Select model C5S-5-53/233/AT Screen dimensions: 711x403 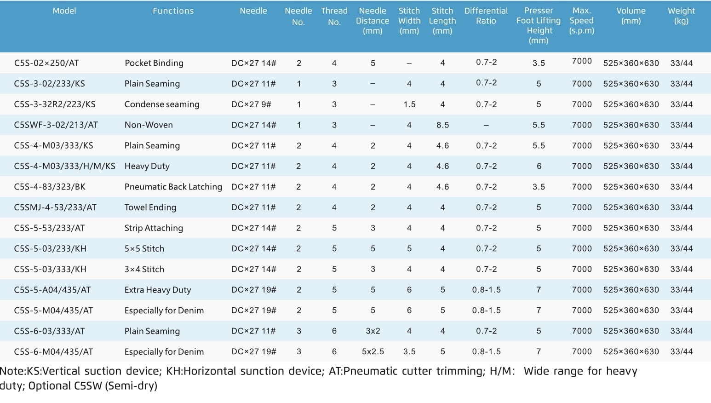(x=50, y=228)
